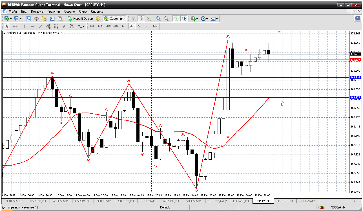Set timeframe to M15
This screenshot has width=363, height=211.
pyautogui.click(x=108, y=26)
